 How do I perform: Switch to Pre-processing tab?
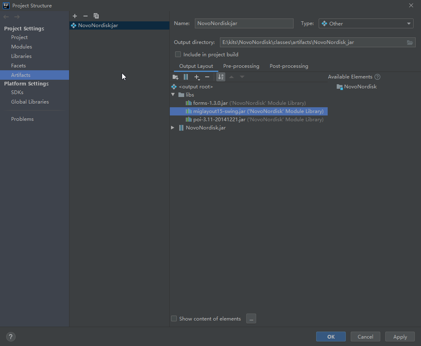pyautogui.click(x=241, y=66)
